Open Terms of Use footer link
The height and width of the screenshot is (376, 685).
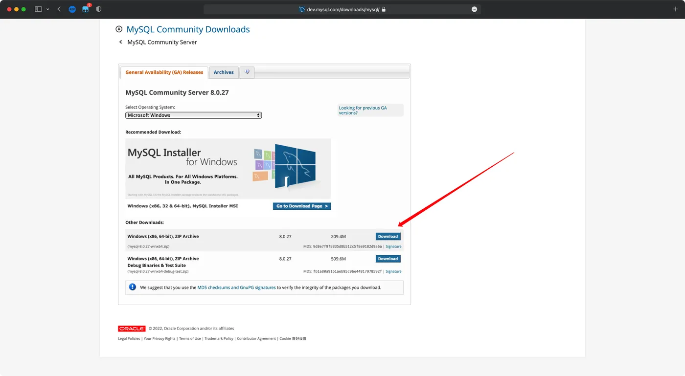(x=190, y=338)
